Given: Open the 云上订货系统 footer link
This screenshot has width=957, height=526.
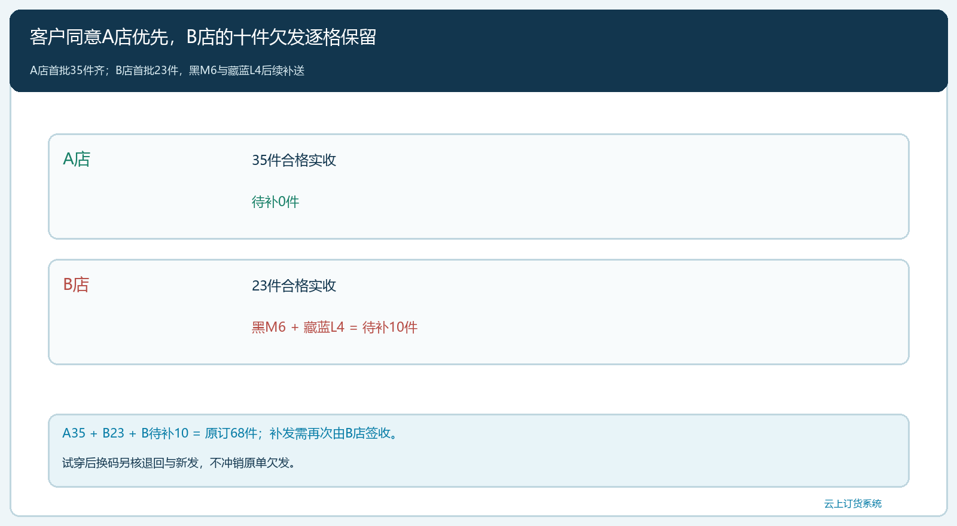Looking at the screenshot, I should pyautogui.click(x=853, y=504).
